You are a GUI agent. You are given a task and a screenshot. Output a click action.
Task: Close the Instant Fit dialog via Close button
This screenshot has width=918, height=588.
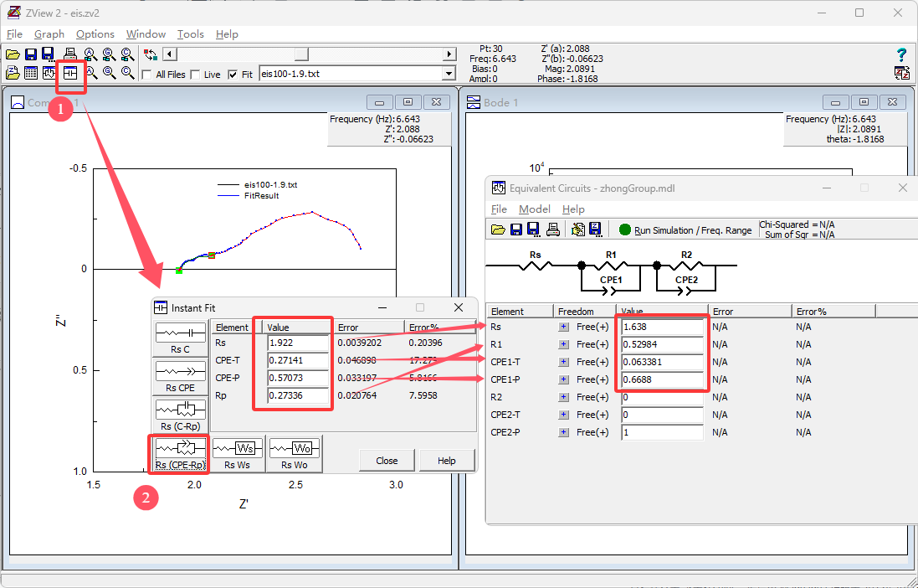[x=387, y=460]
